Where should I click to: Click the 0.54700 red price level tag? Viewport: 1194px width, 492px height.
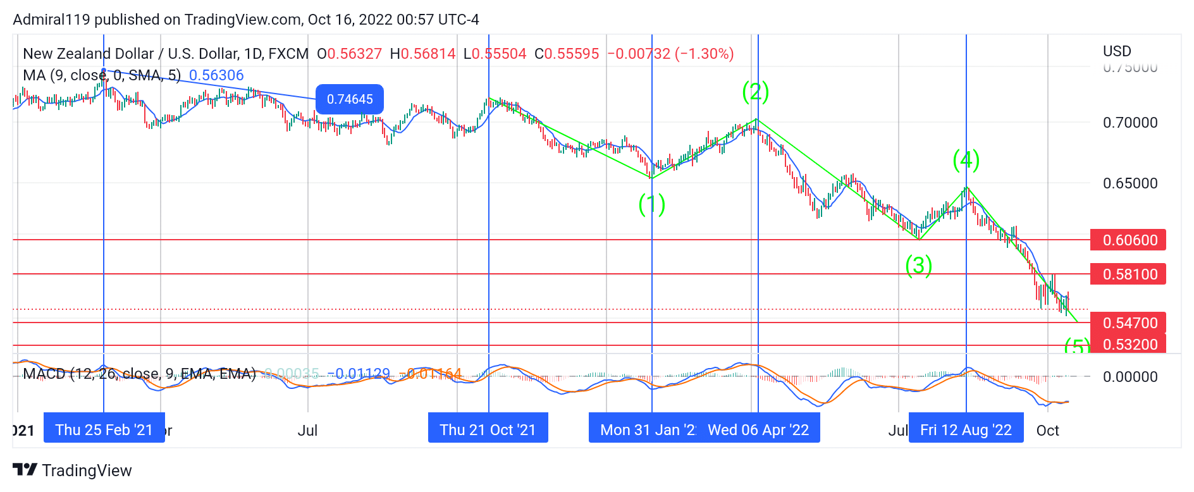tap(1128, 323)
